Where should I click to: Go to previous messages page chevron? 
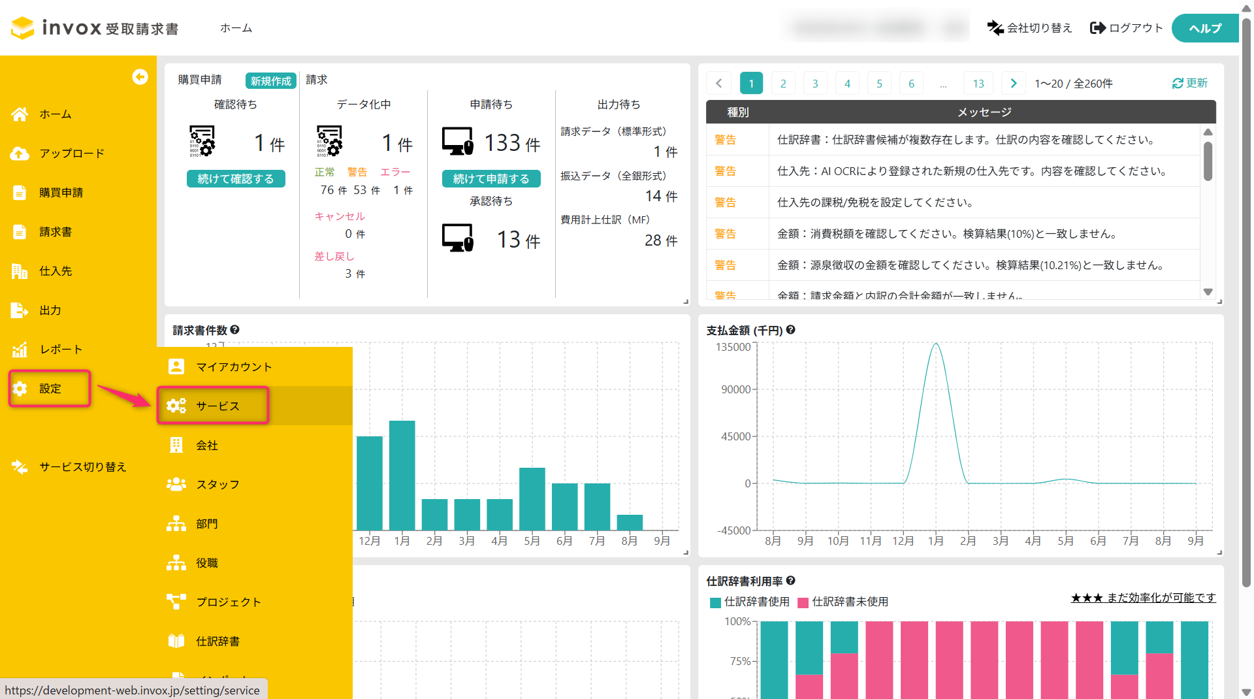pos(718,83)
